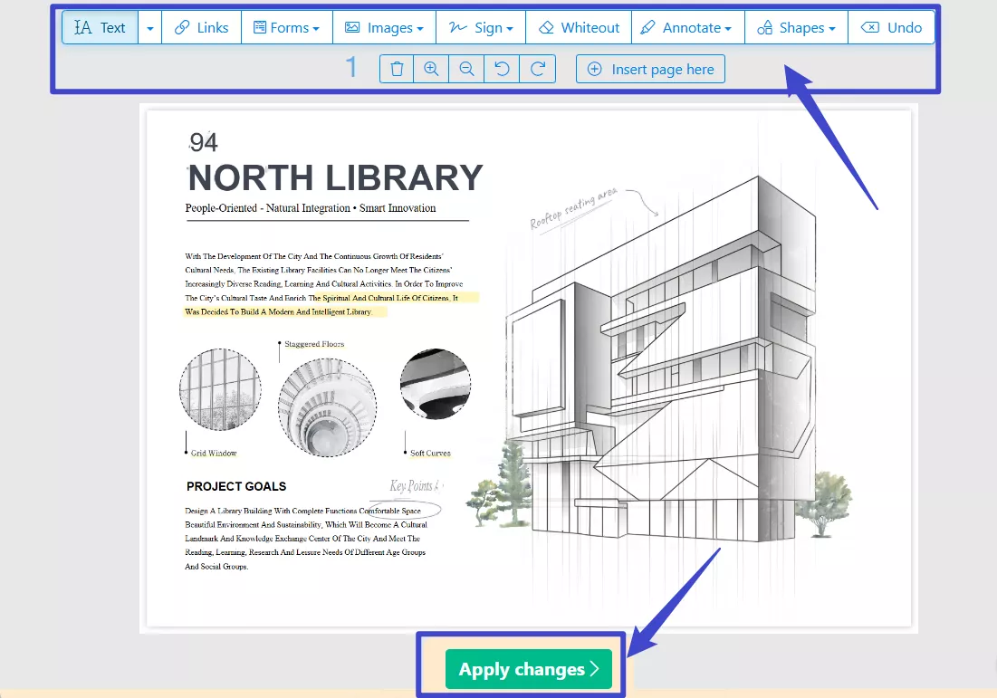997x698 pixels.
Task: Click the trash delete page icon
Action: (397, 69)
